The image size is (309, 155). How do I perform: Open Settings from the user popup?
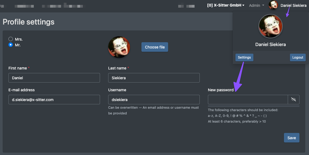click(244, 57)
